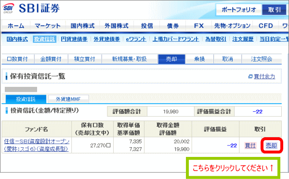Switch to the 新規募集・取扱 tab
This screenshot has height=179, width=289.
click(130, 59)
